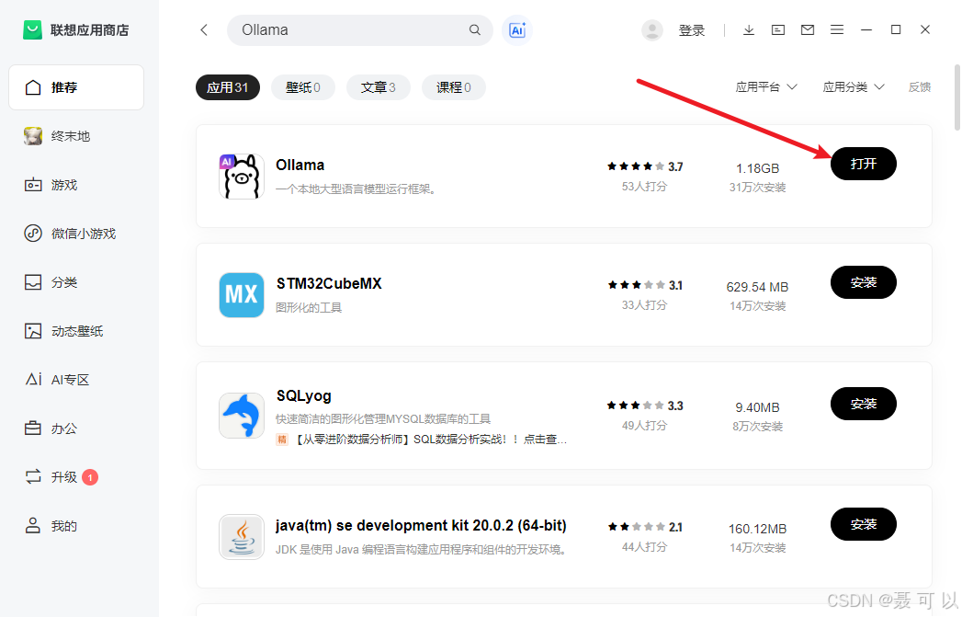Viewport: 962px width, 617px height.
Task: Expand the 应用分类 dropdown
Action: click(853, 86)
